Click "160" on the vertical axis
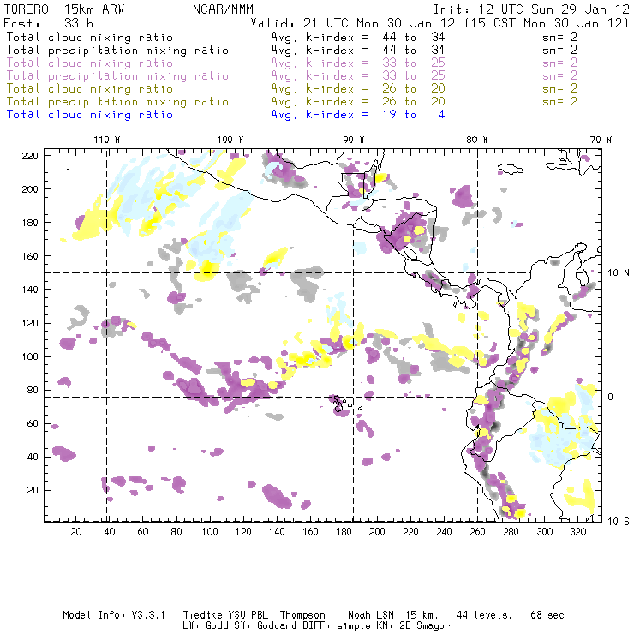 (x=29, y=256)
